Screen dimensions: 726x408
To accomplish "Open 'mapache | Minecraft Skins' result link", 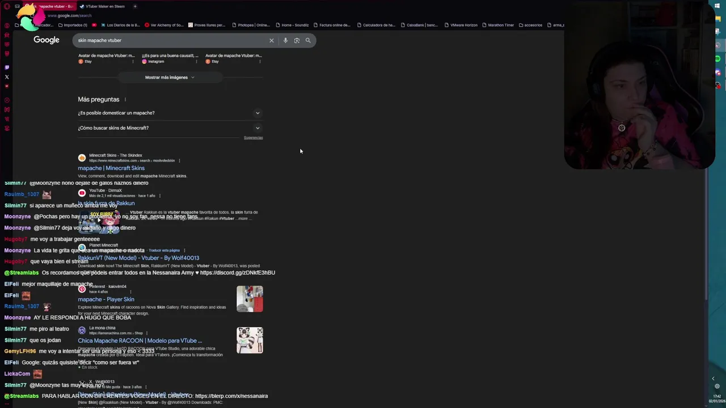I will point(111,168).
